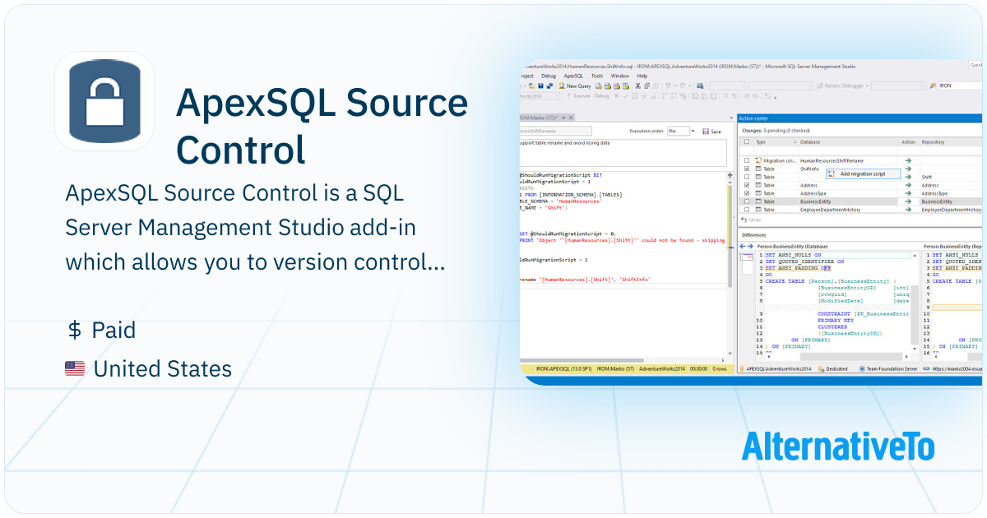Uncheck the AddressType table row checkbox
The image size is (987, 518).
(x=747, y=193)
